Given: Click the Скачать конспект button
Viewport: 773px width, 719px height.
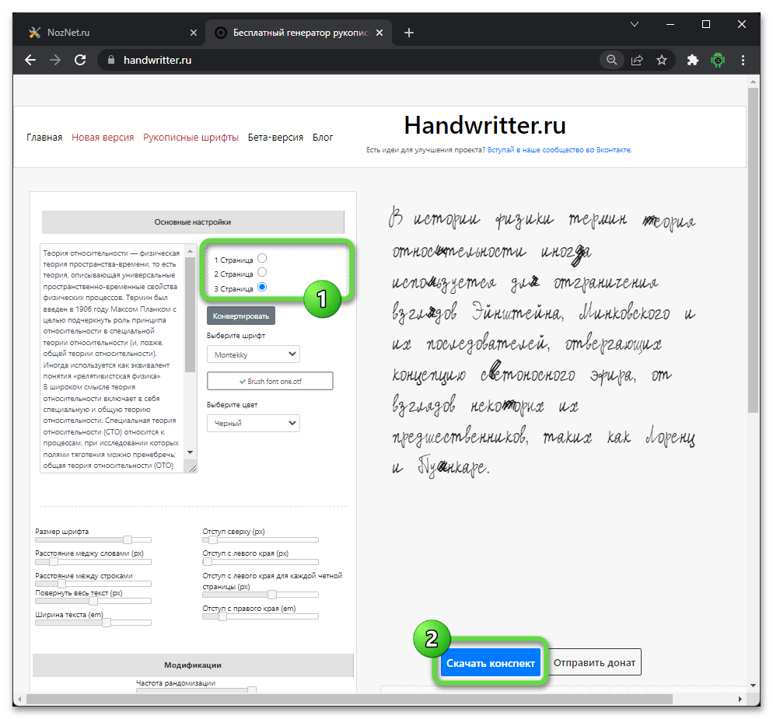Looking at the screenshot, I should tap(491, 663).
